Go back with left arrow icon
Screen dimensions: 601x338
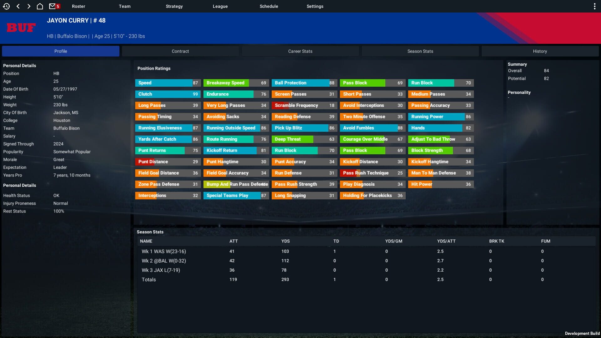(18, 6)
